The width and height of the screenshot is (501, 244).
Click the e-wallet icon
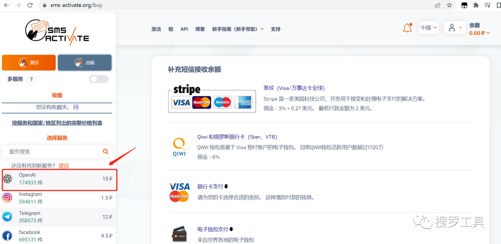click(x=179, y=234)
